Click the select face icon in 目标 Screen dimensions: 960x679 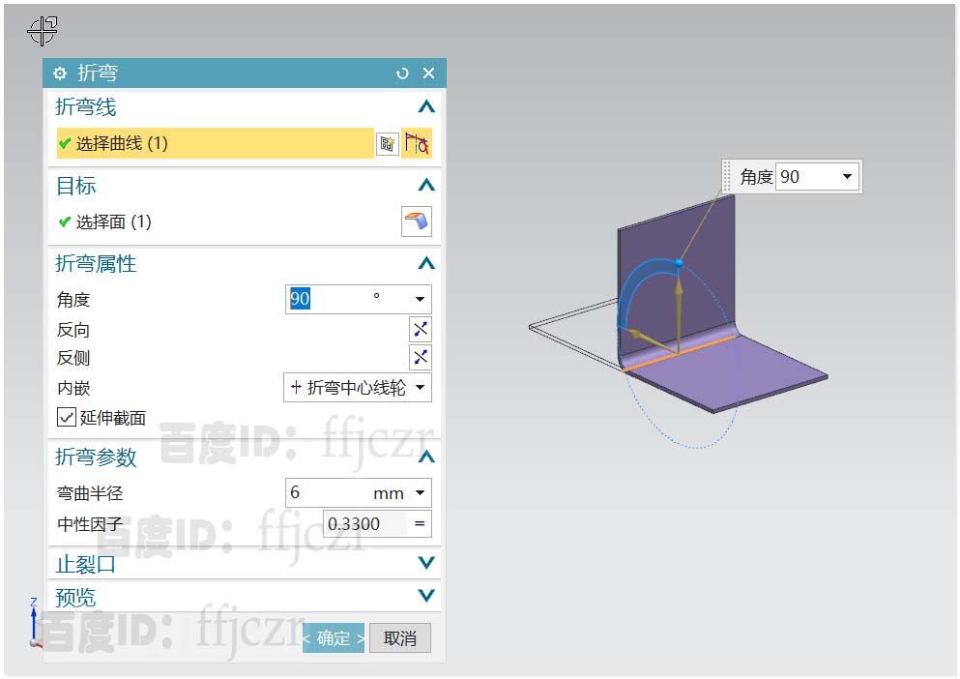[417, 221]
